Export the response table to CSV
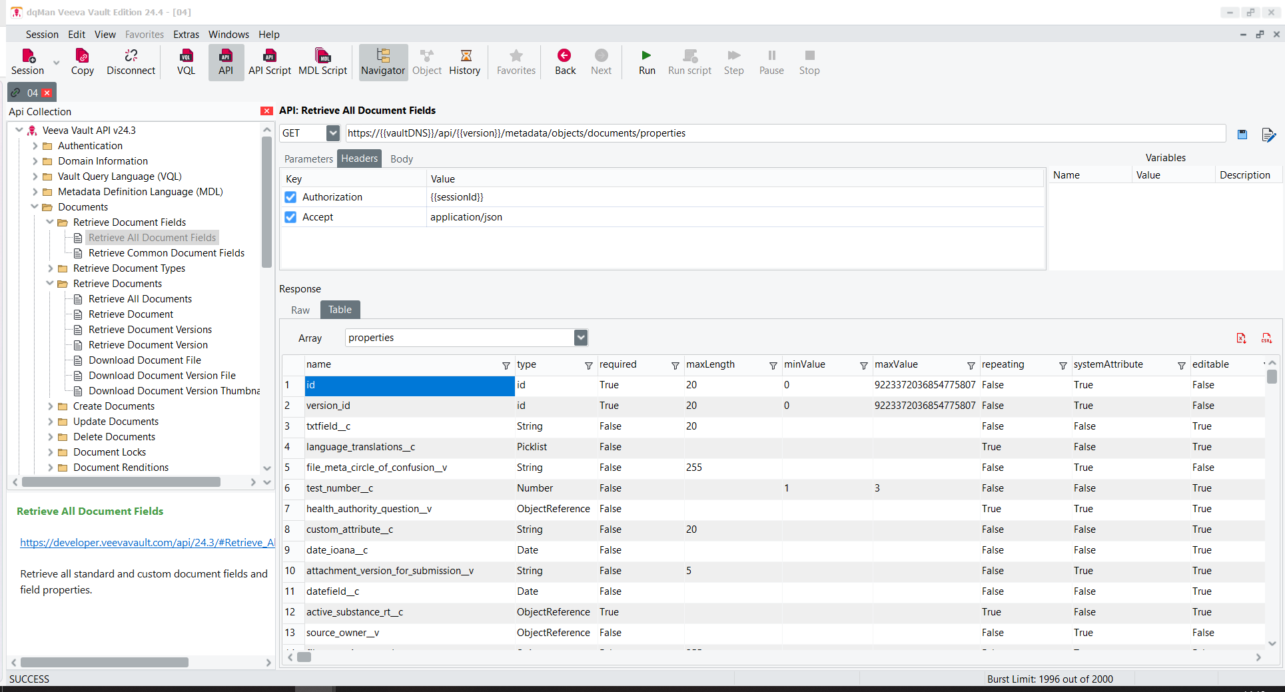Image resolution: width=1285 pixels, height=692 pixels. (1266, 338)
